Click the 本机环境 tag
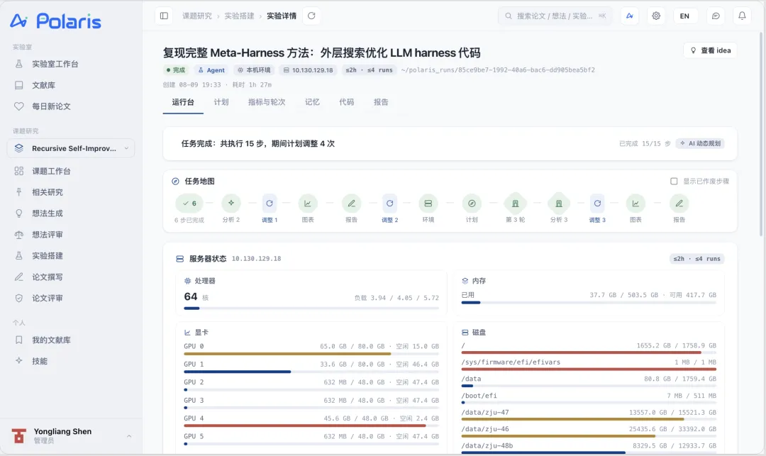The width and height of the screenshot is (766, 456). tap(253, 70)
